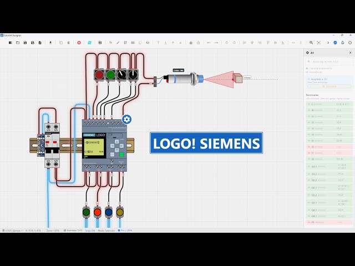Click the red record circle icon

(79, 43)
